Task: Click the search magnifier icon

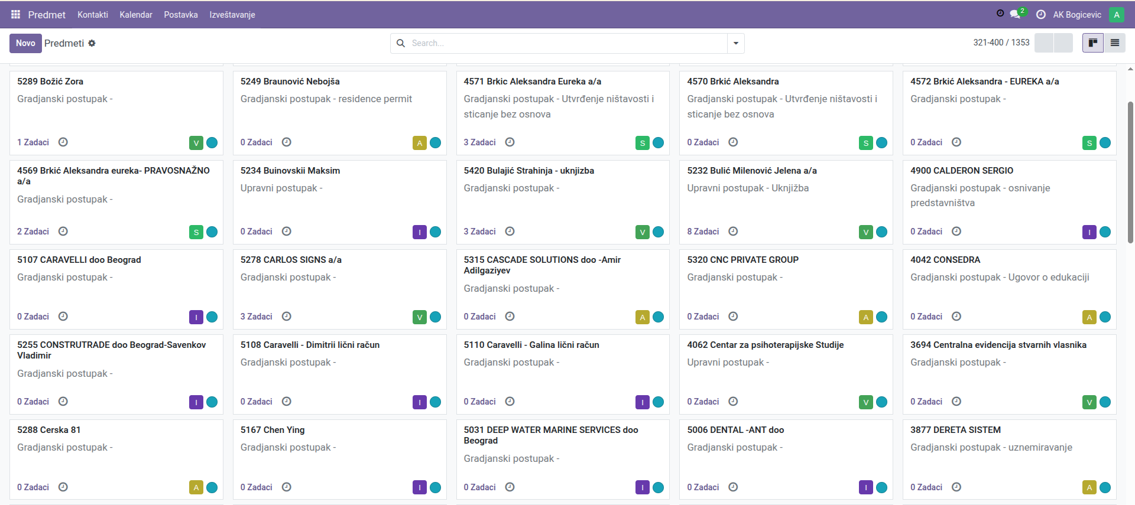Action: [x=401, y=43]
